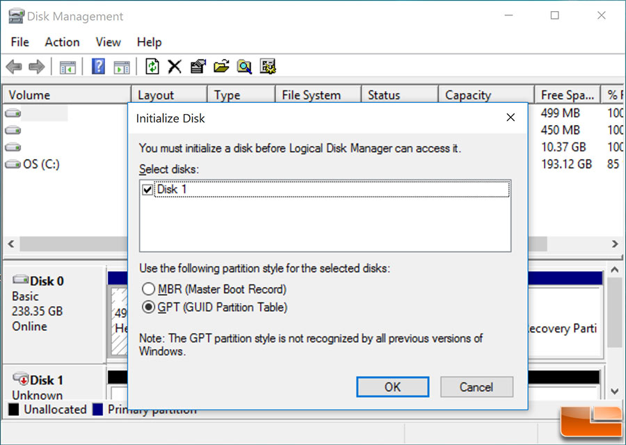The height and width of the screenshot is (445, 626).
Task: Sort by the Volume column header
Action: click(x=67, y=95)
